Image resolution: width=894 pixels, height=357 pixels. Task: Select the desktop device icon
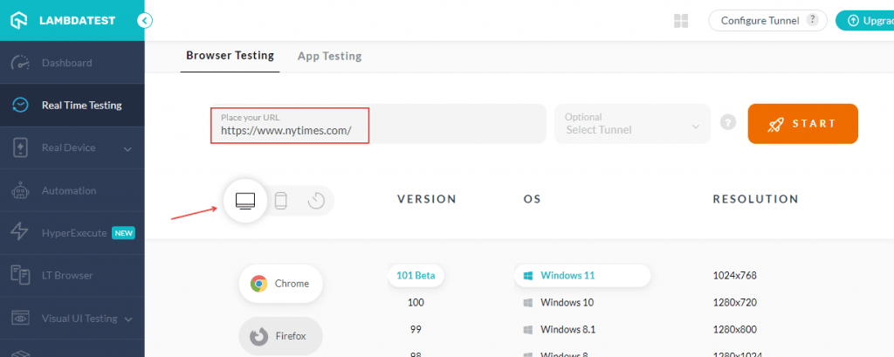(245, 201)
